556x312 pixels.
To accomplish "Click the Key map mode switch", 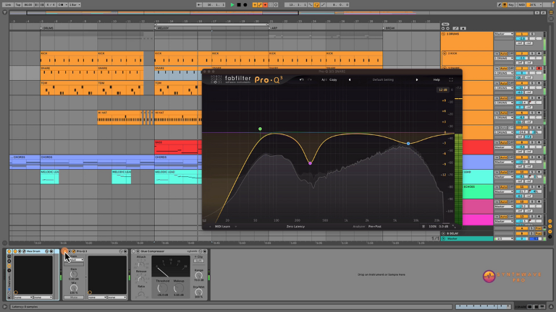I will [x=510, y=5].
